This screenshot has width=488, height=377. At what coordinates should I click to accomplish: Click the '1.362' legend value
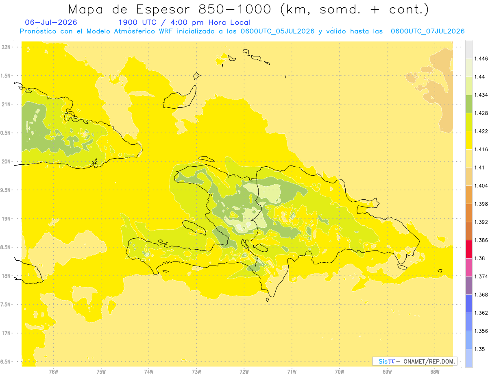(x=481, y=313)
